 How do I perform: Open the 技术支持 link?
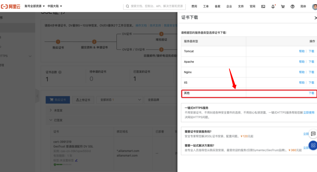pos(155,26)
